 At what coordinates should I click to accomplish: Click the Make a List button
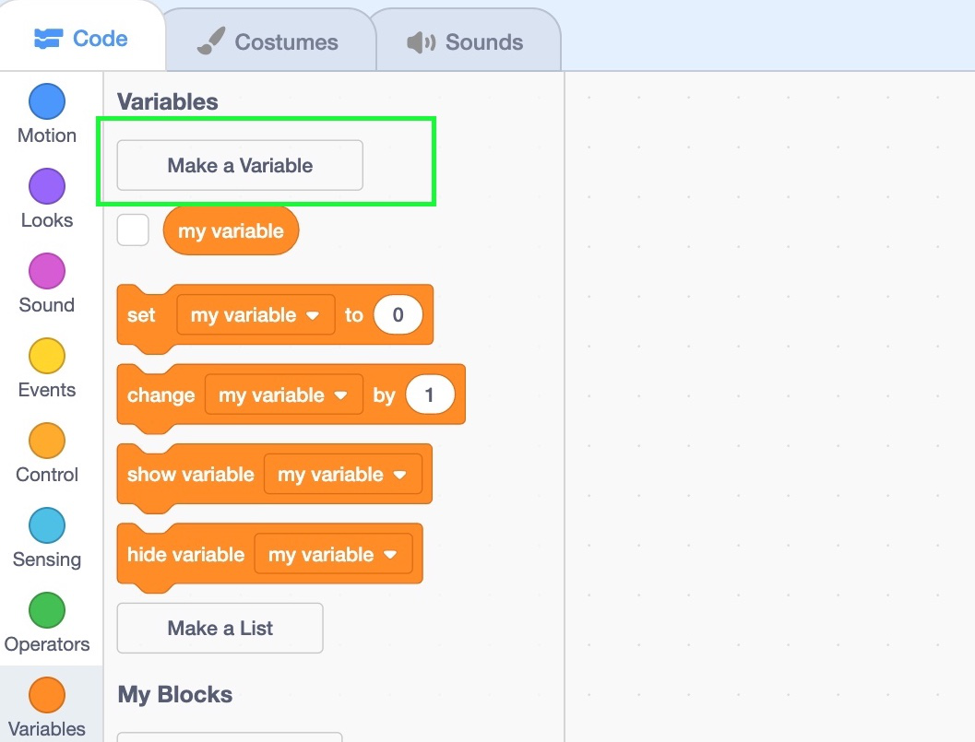[x=220, y=629]
